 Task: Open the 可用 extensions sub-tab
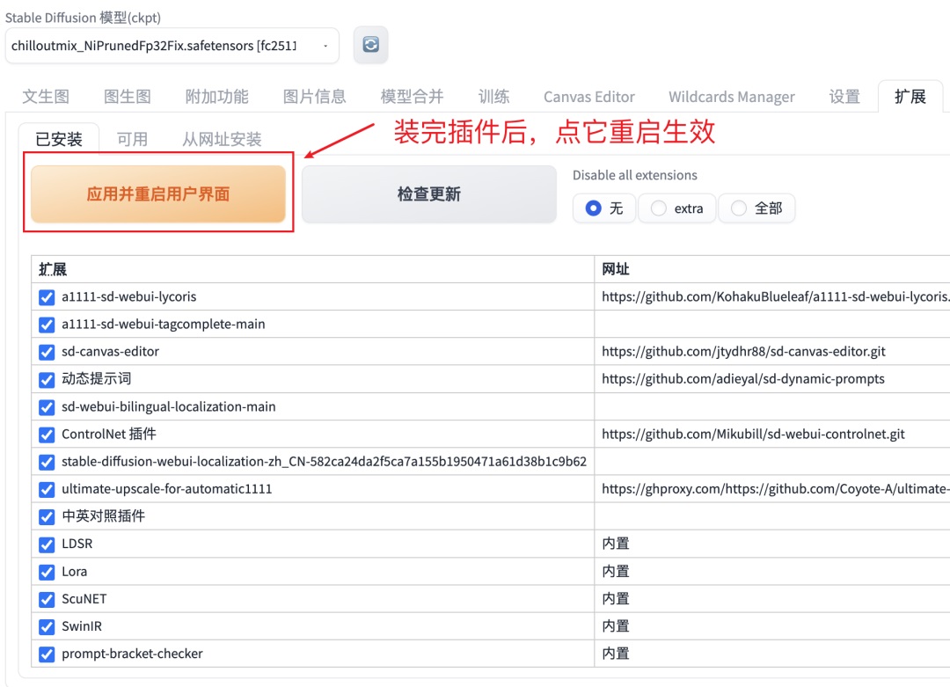(x=132, y=138)
